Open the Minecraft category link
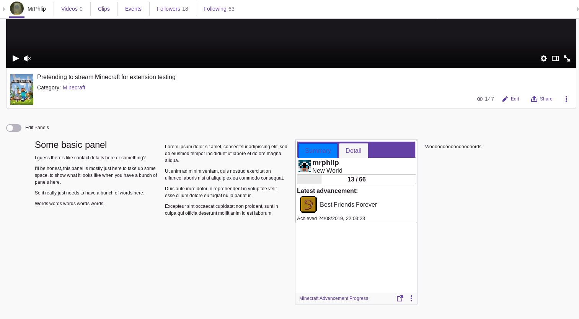The width and height of the screenshot is (579, 319). [74, 87]
